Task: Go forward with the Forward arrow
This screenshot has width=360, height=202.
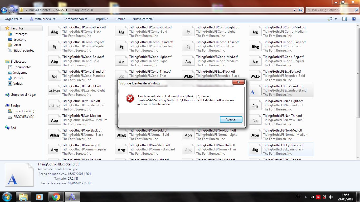Action: coord(11,10)
